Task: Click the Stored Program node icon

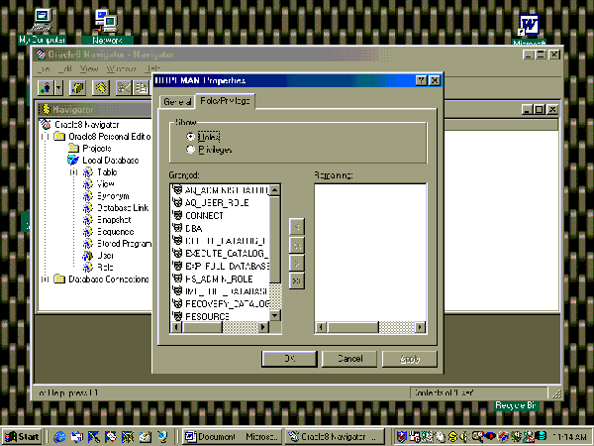Action: coord(88,244)
